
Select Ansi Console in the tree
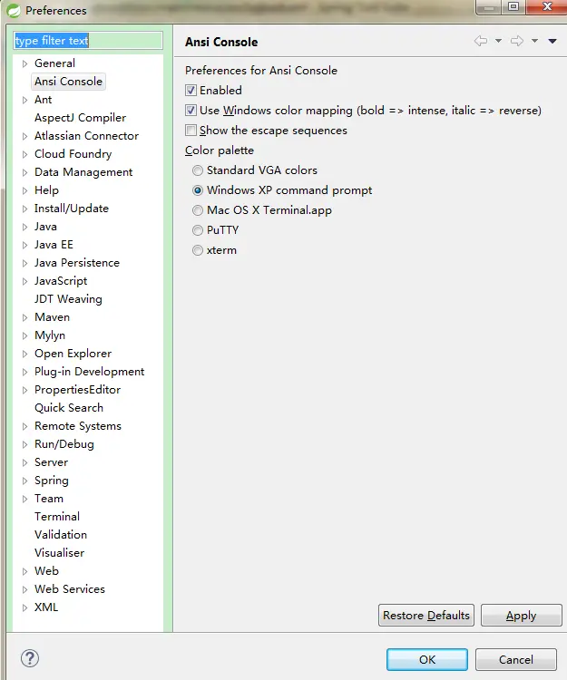[69, 82]
